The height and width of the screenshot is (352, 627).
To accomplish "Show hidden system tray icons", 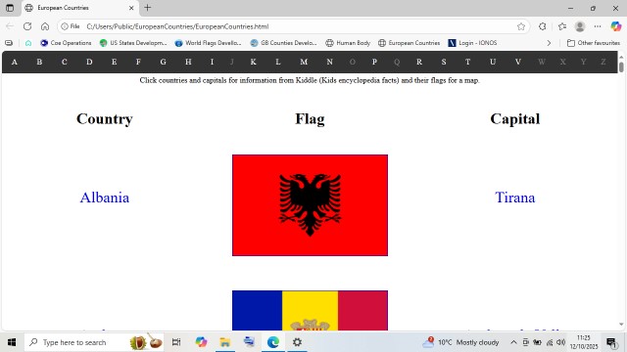I will pos(513,342).
